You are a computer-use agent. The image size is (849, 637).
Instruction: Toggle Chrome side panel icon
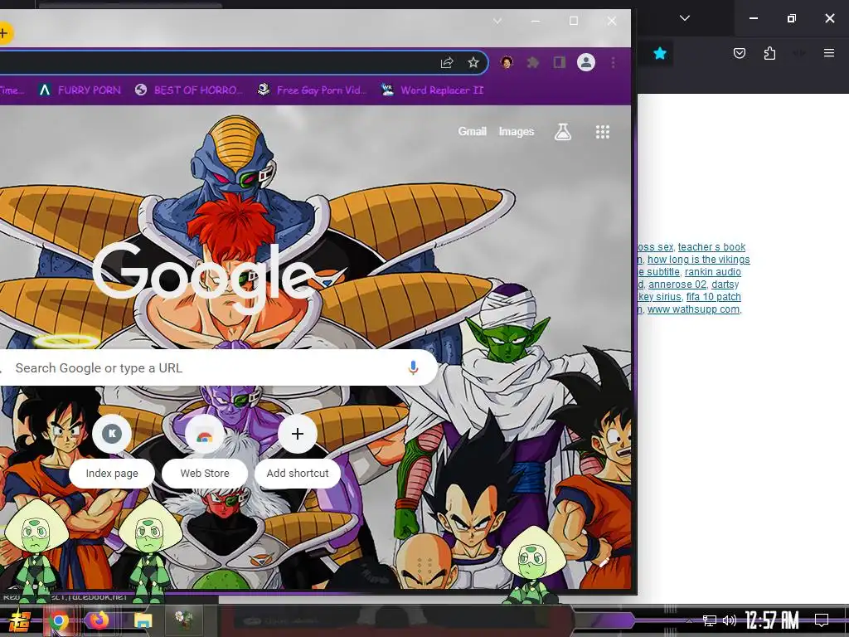click(x=560, y=62)
